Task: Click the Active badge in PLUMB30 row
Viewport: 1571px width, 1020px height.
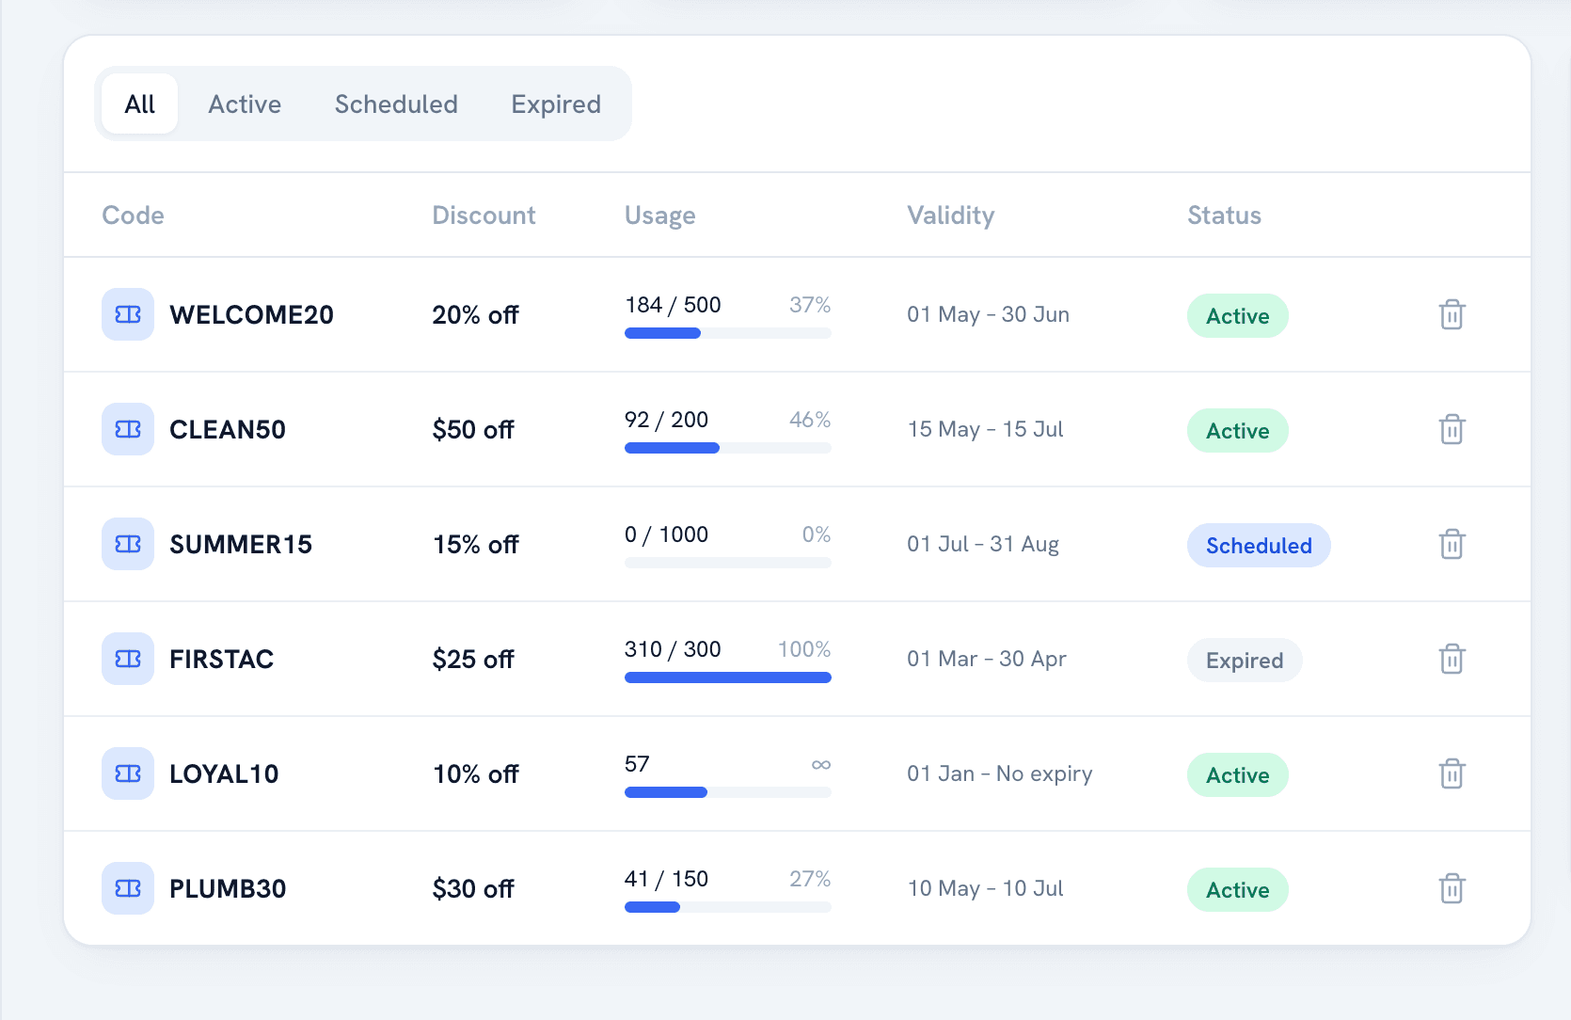Action: pyautogui.click(x=1238, y=890)
